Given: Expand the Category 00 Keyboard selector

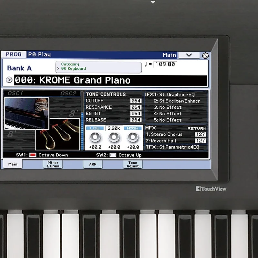Looking at the screenshot, I should coord(98,66).
